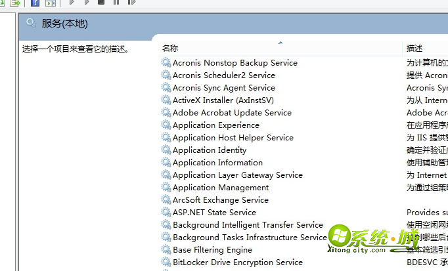Click gear icon of ArcSoft Exchange Service
Viewport: 448px width, 271px height.
point(166,199)
